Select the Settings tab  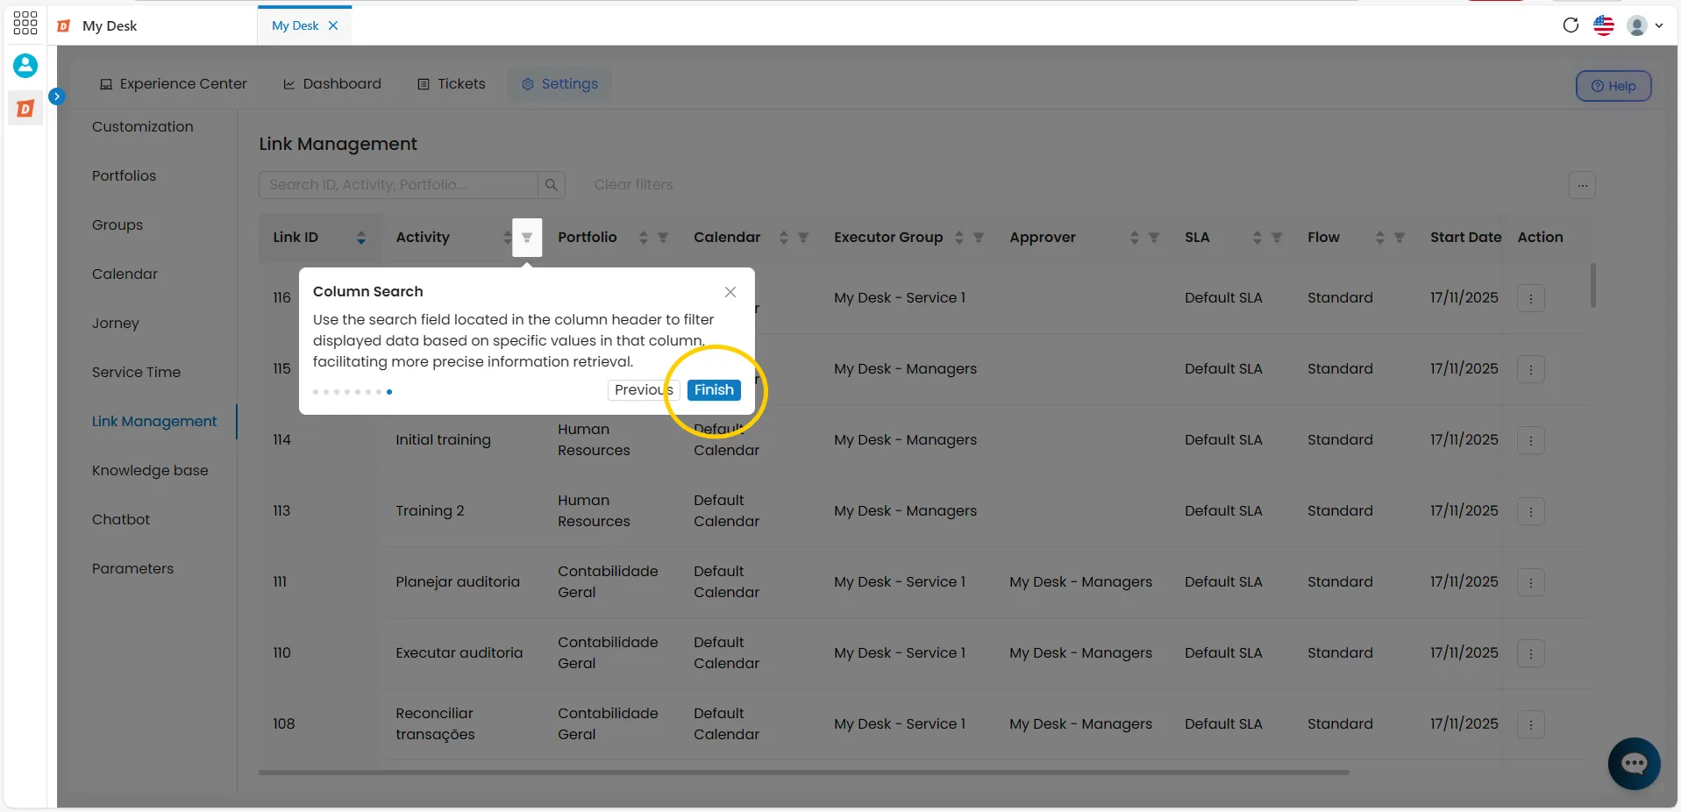(559, 84)
